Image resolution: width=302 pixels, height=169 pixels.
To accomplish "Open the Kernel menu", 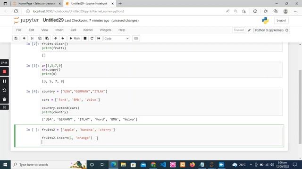I will tap(88, 30).
